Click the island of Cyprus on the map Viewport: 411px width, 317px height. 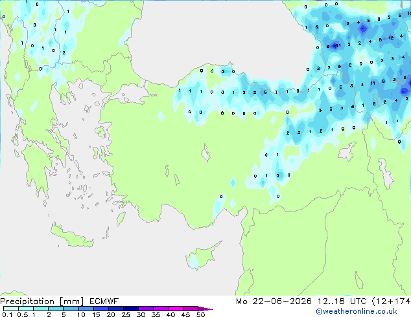coord(203,256)
